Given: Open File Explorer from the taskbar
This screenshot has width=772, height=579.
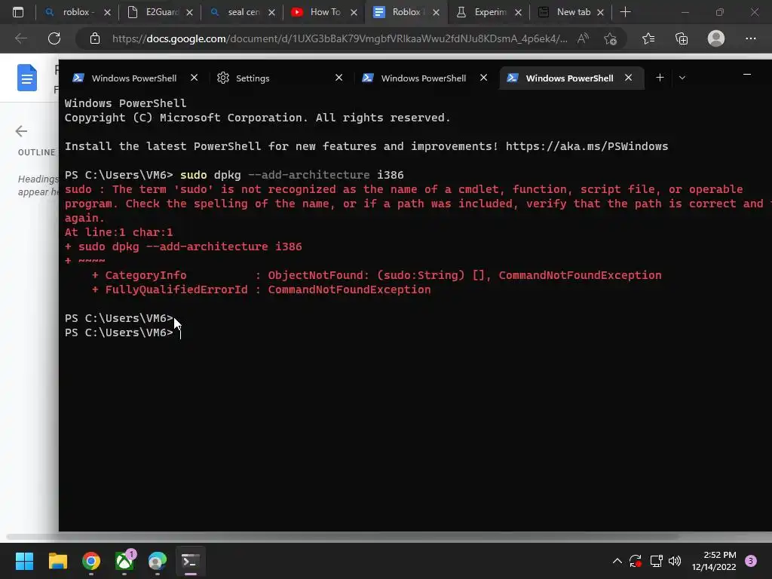Looking at the screenshot, I should click(x=57, y=561).
